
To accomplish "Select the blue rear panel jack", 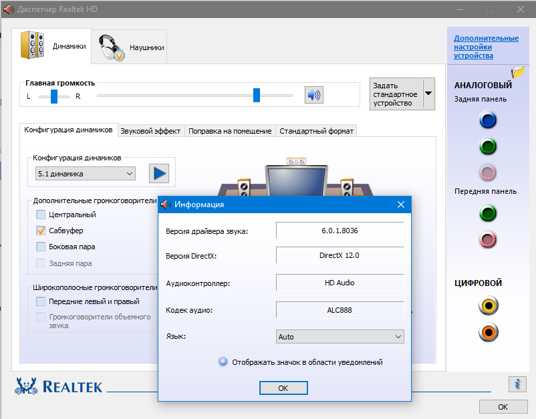I will (488, 120).
